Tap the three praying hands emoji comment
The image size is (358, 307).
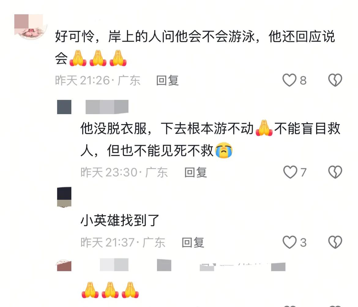110,290
